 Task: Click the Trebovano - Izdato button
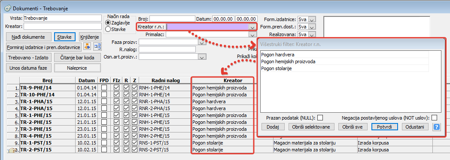click(28, 57)
